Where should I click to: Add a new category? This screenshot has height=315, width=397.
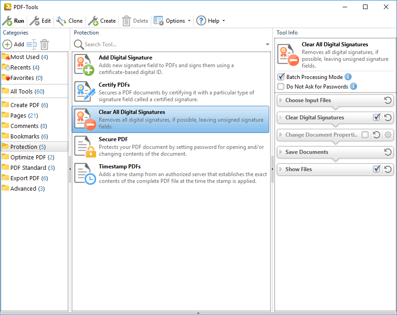(x=13, y=44)
